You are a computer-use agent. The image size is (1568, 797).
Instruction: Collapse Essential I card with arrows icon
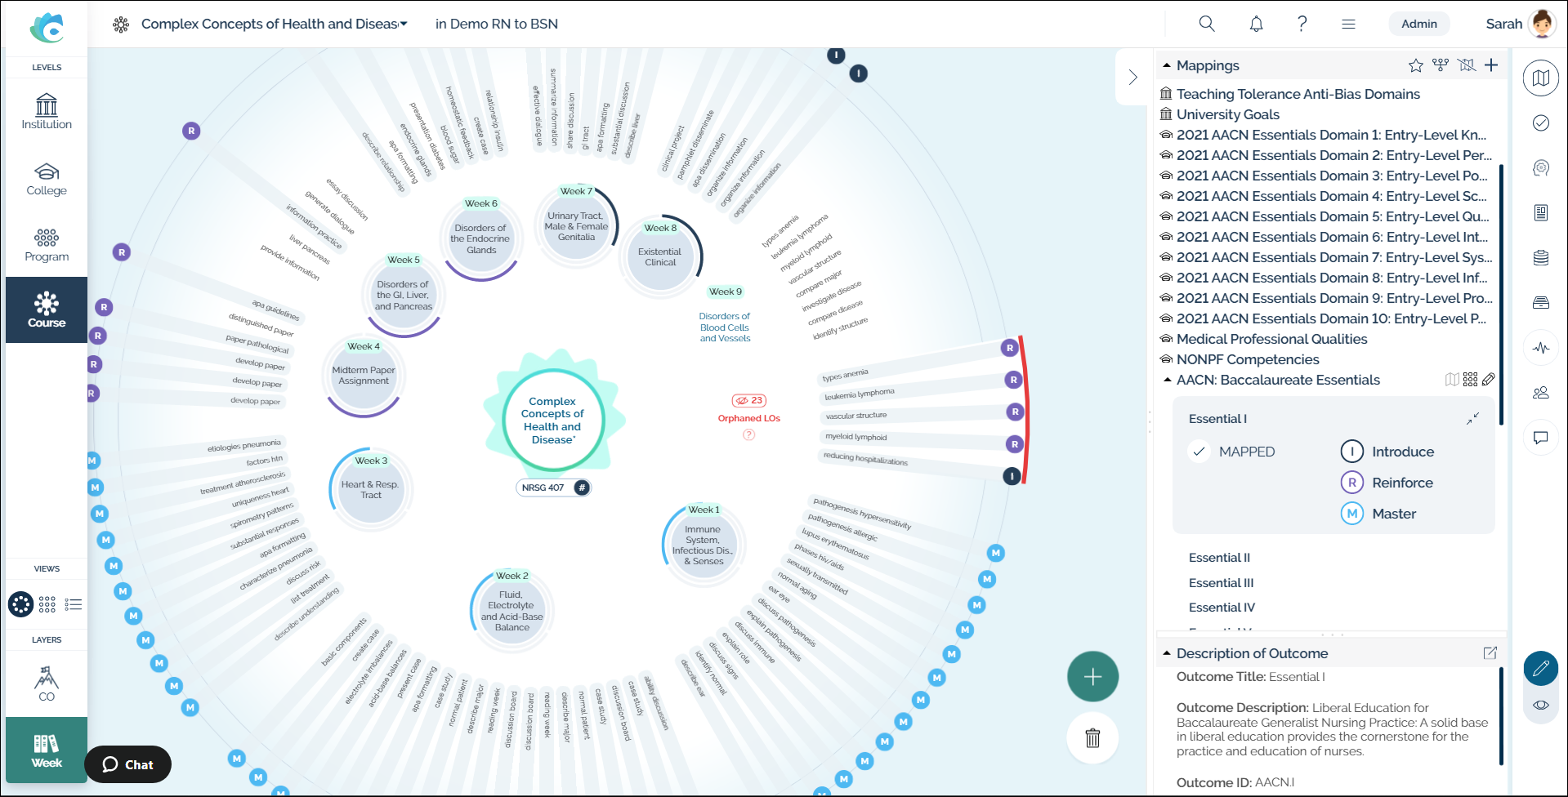[x=1472, y=419]
